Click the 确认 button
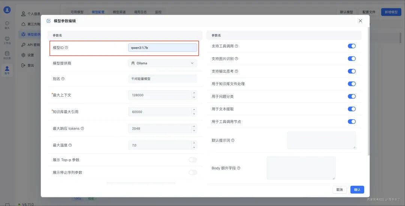 (x=357, y=190)
